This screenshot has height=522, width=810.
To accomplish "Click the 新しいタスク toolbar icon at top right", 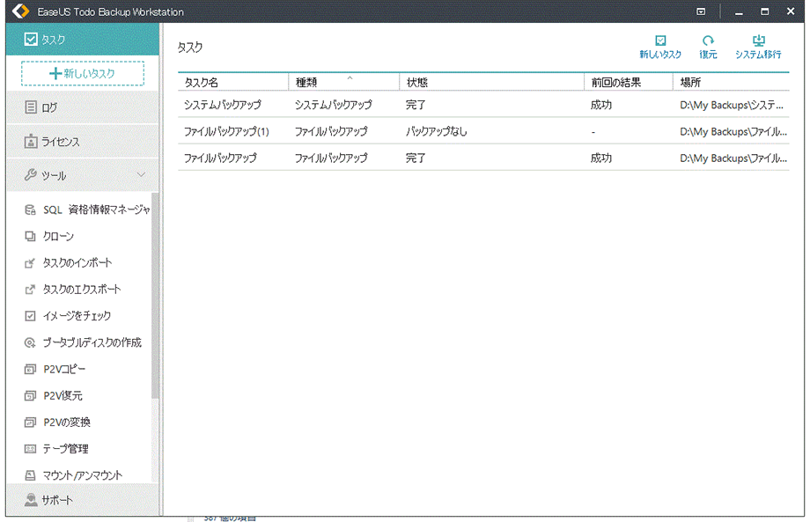I will coord(660,40).
